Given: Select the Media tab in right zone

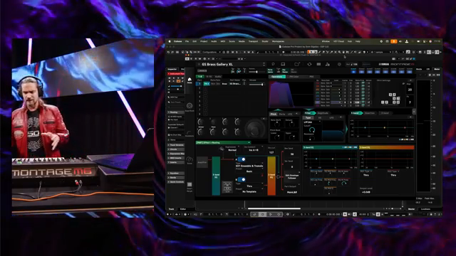Looking at the screenshot, I should [419, 69].
